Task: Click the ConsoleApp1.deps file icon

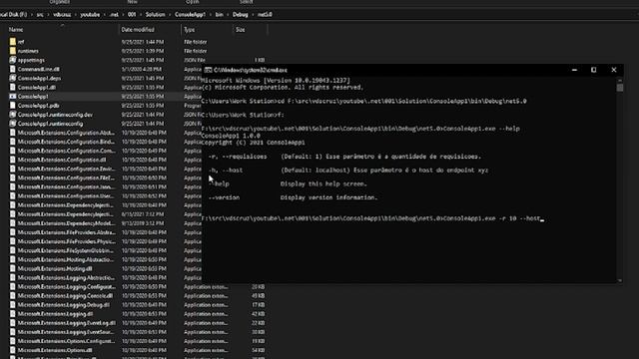Action: pyautogui.click(x=13, y=78)
